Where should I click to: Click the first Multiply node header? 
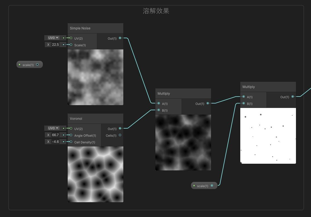click(x=183, y=93)
